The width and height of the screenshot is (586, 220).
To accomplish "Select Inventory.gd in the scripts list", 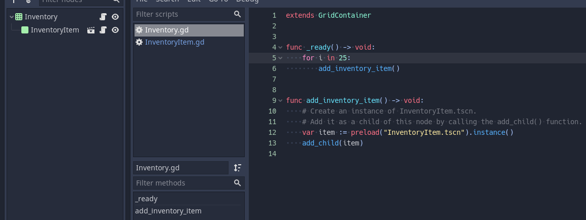I will click(x=189, y=30).
